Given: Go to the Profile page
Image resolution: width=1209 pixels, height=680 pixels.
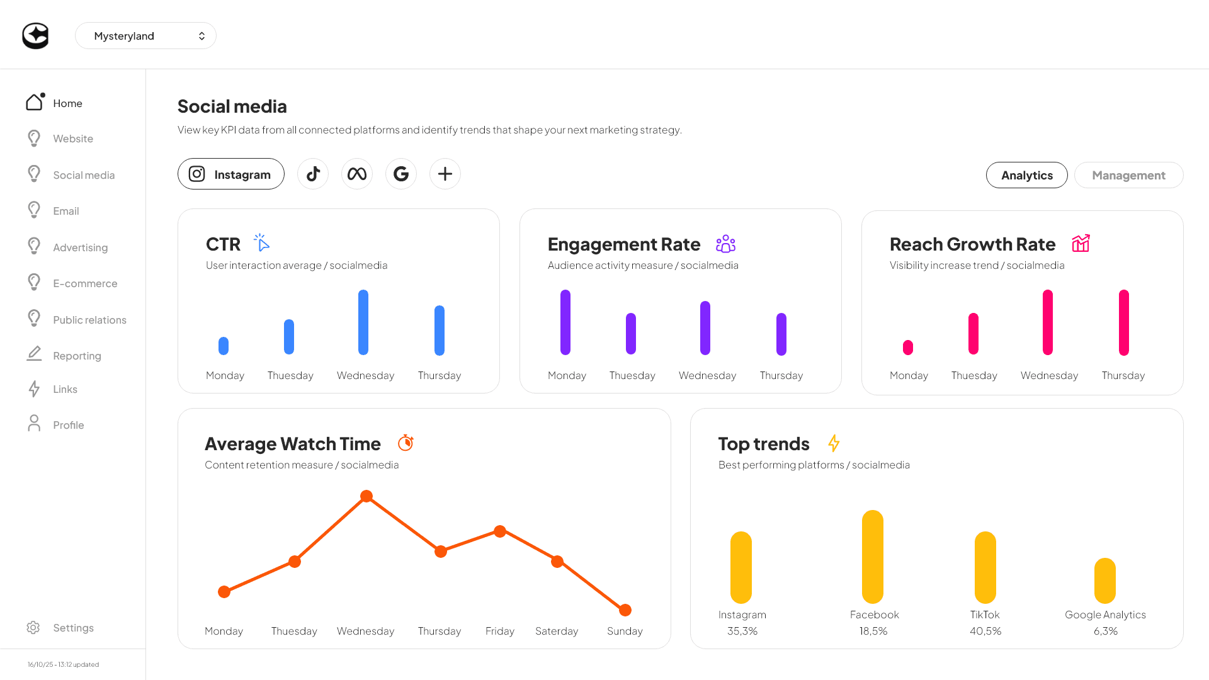Looking at the screenshot, I should click(68, 424).
